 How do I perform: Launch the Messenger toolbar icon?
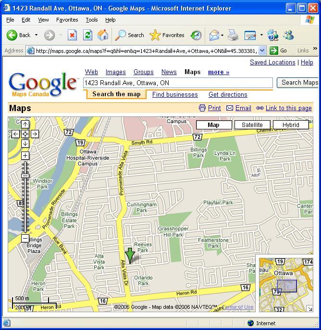pos(288,35)
